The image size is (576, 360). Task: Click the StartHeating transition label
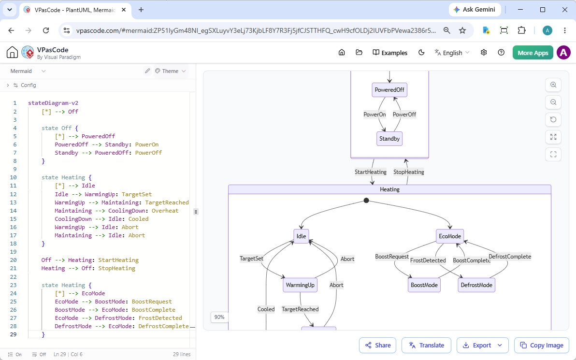click(x=370, y=172)
